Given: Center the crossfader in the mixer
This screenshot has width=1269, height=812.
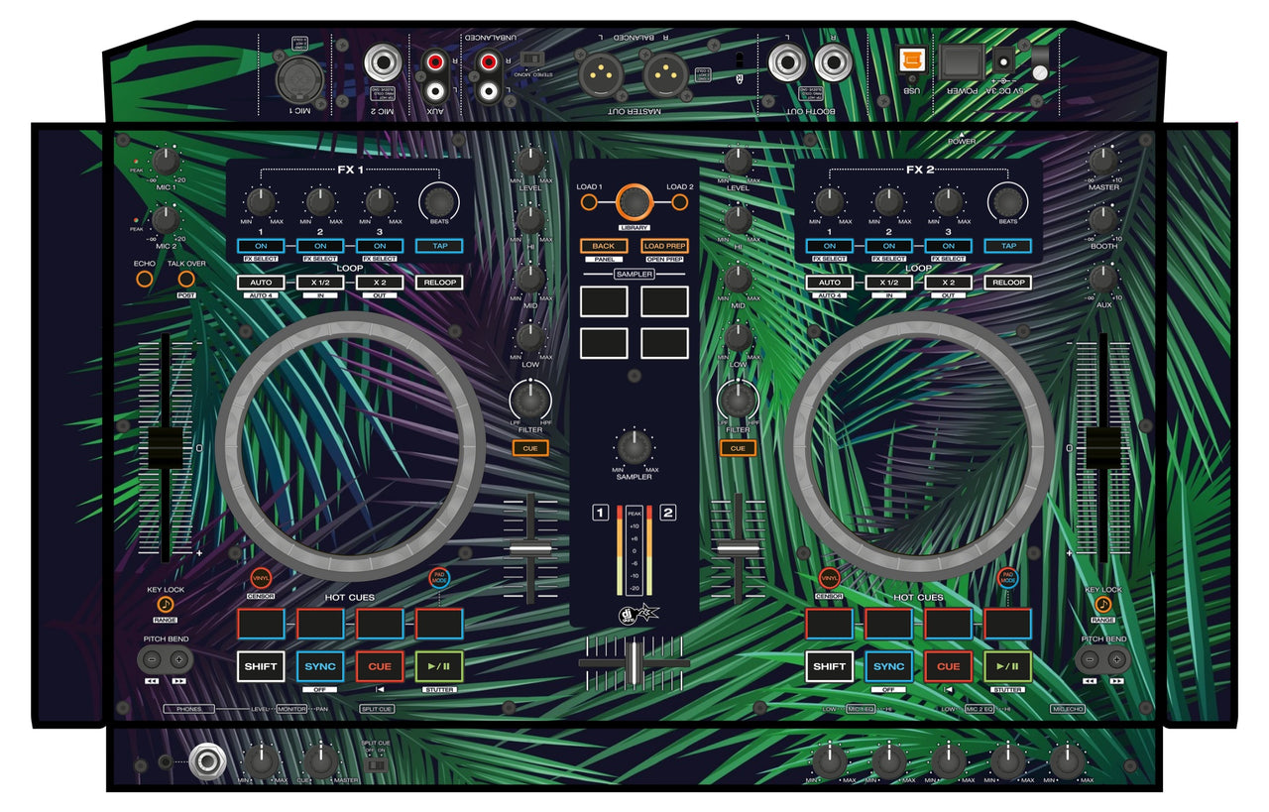Looking at the screenshot, I should [x=634, y=660].
